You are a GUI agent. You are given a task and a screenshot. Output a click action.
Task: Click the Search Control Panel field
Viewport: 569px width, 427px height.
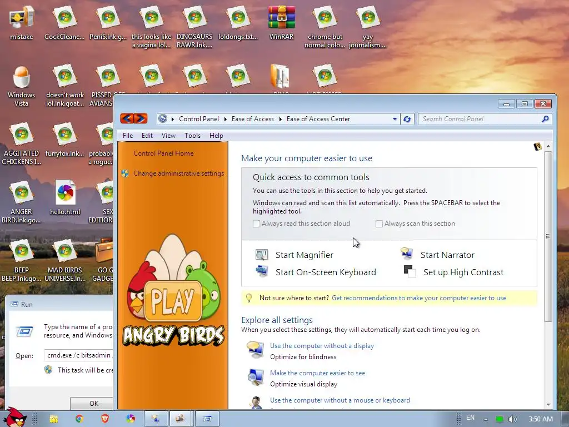click(x=480, y=119)
